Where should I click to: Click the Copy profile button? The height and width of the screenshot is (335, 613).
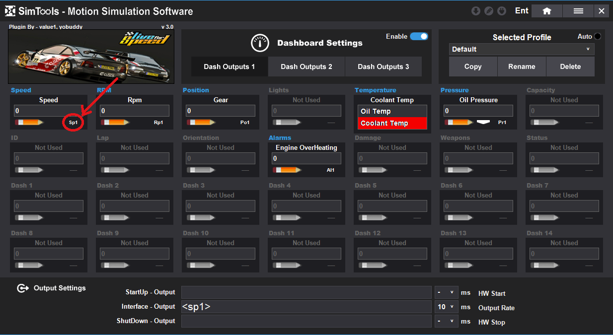[x=473, y=67]
